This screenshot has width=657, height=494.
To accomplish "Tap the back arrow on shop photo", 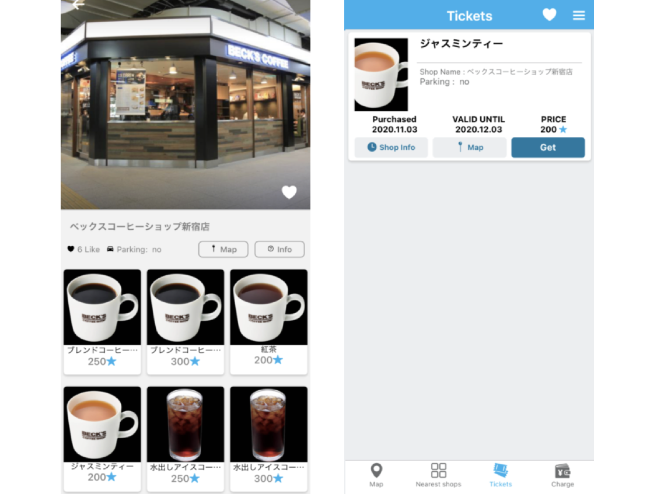I will [x=78, y=4].
